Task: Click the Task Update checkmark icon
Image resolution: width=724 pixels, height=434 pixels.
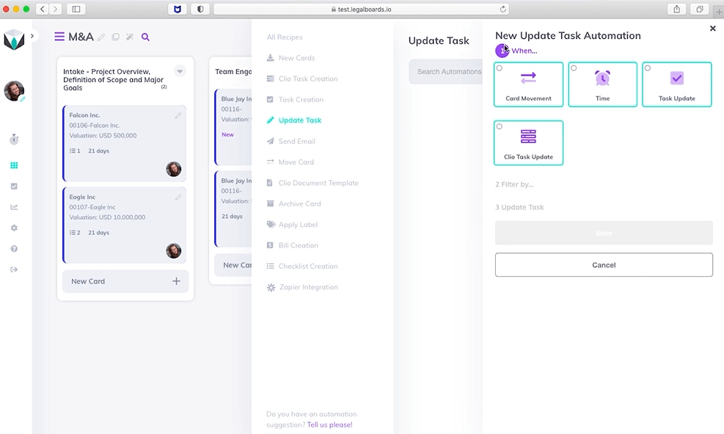Action: [x=676, y=78]
